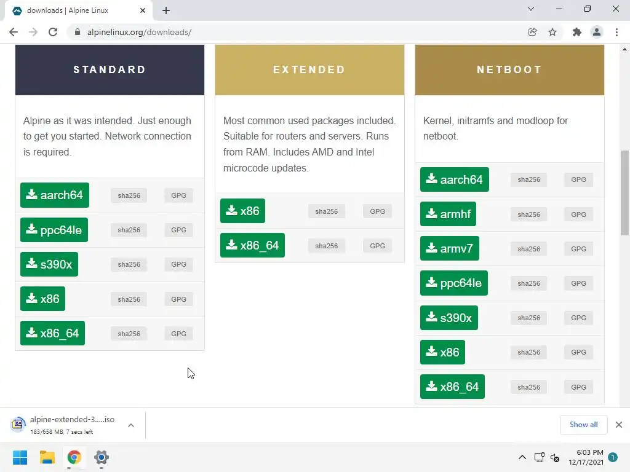Reload the Alpine downloads page

pyautogui.click(x=53, y=32)
